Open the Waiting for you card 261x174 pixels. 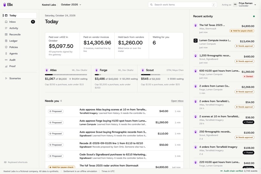(x=166, y=46)
